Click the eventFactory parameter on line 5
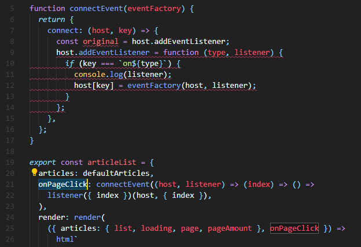This screenshot has width=361, height=247. coord(154,9)
